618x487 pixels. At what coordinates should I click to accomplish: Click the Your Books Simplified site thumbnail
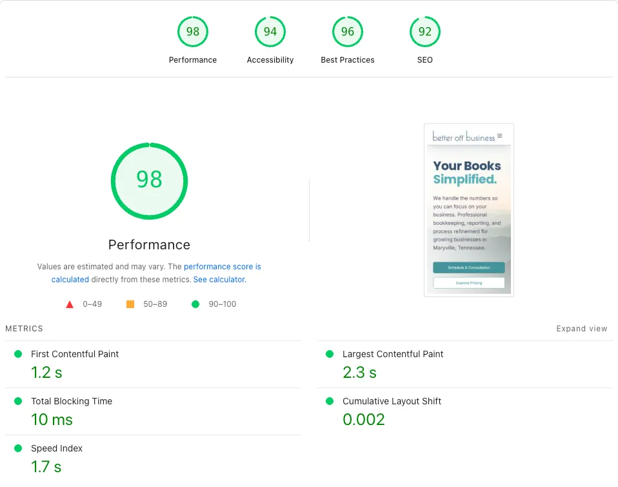tap(468, 209)
